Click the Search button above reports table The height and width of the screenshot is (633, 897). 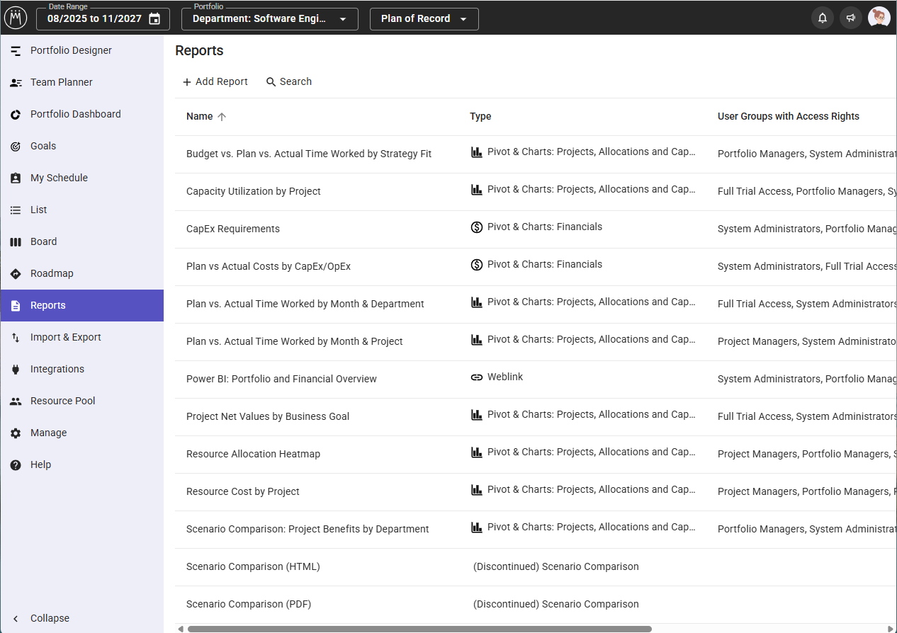288,81
